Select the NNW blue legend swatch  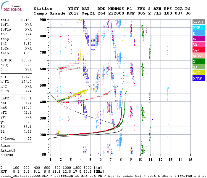(199, 78)
